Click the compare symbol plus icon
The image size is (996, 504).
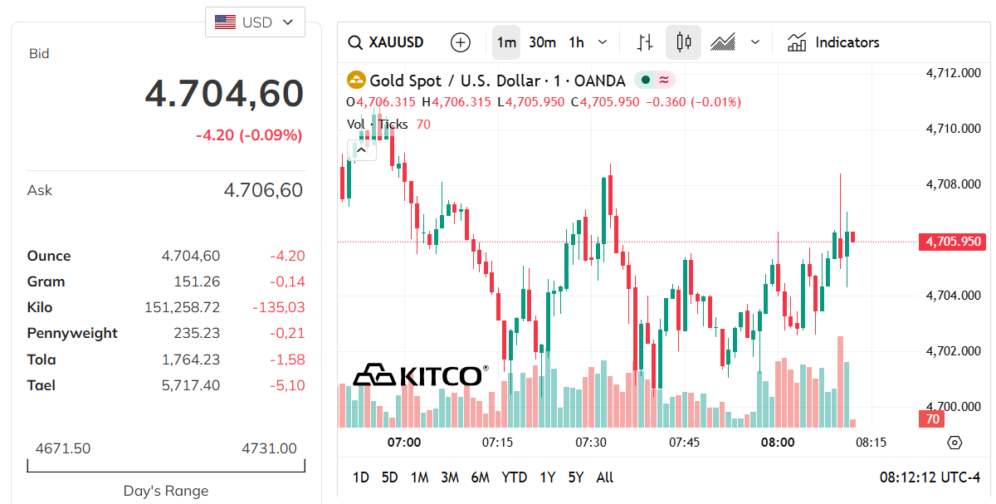coord(460,42)
